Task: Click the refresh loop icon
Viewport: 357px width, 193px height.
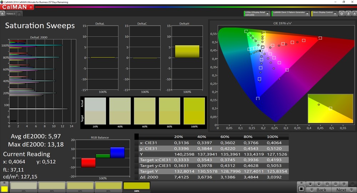Action: (x=343, y=184)
